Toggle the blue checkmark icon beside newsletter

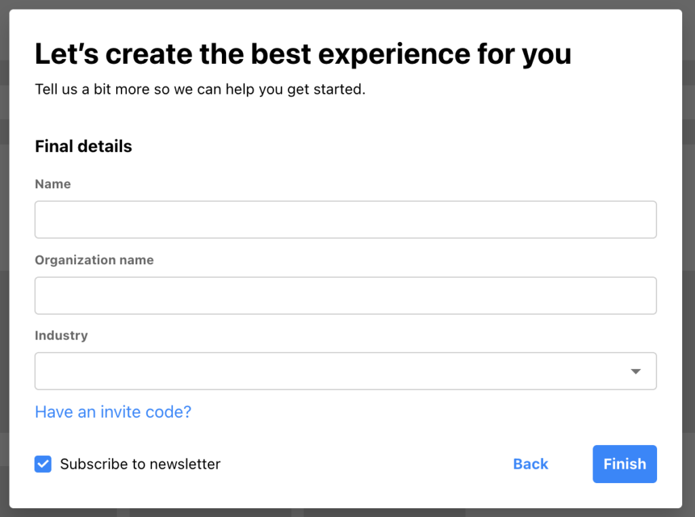point(43,464)
